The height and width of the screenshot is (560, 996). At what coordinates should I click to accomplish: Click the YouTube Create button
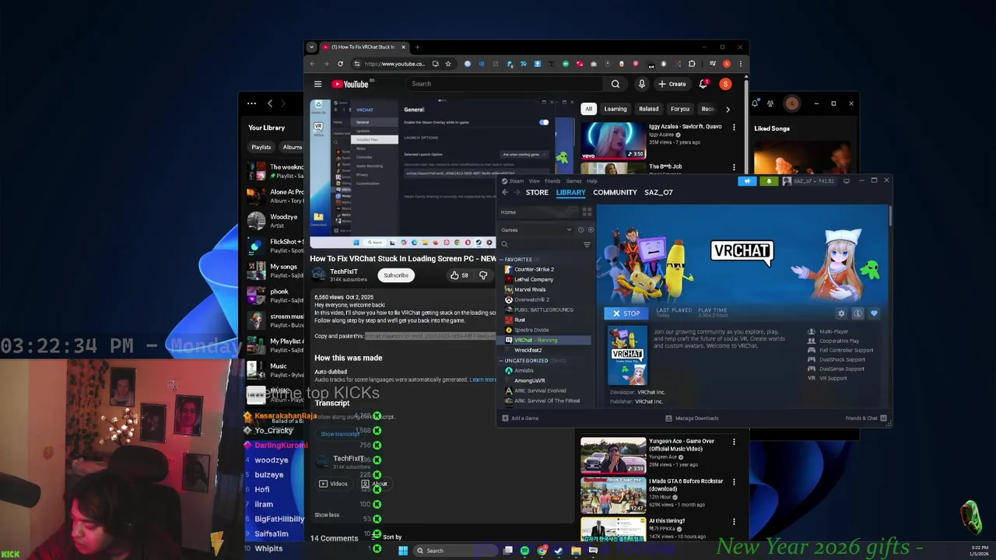672,84
